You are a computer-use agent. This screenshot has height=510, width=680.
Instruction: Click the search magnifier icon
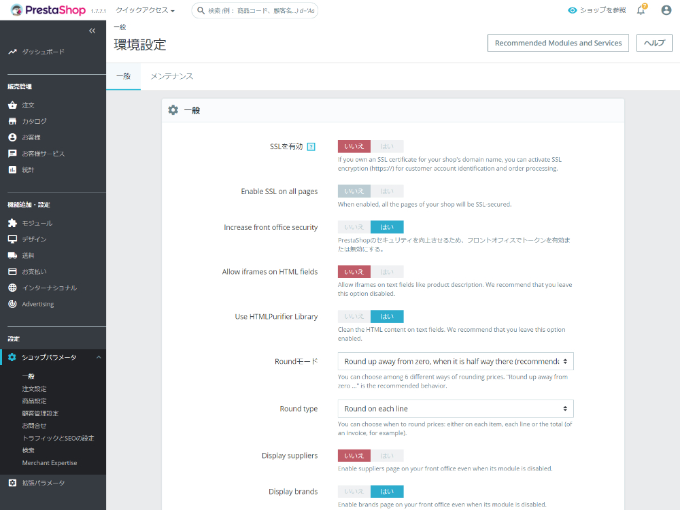coord(201,10)
